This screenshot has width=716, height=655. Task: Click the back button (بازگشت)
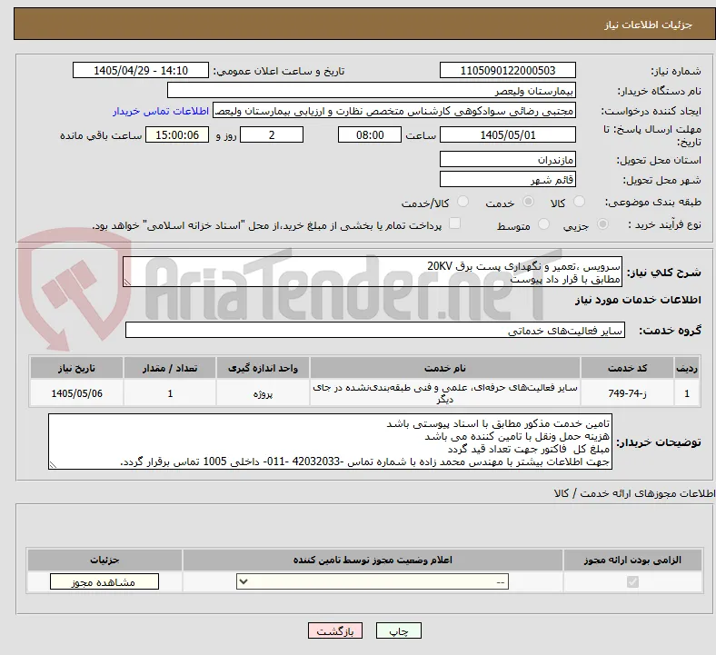click(335, 630)
